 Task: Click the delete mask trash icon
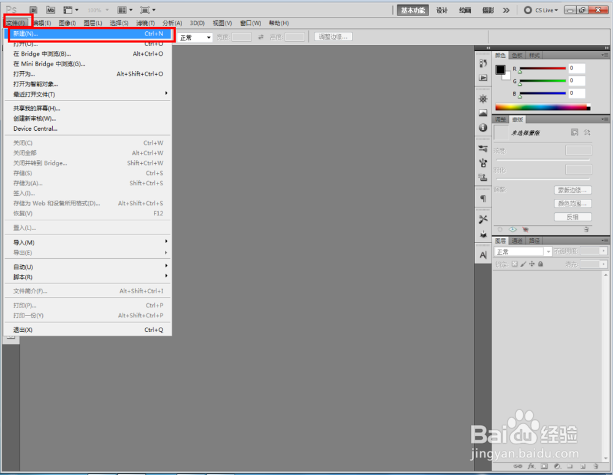point(587,230)
